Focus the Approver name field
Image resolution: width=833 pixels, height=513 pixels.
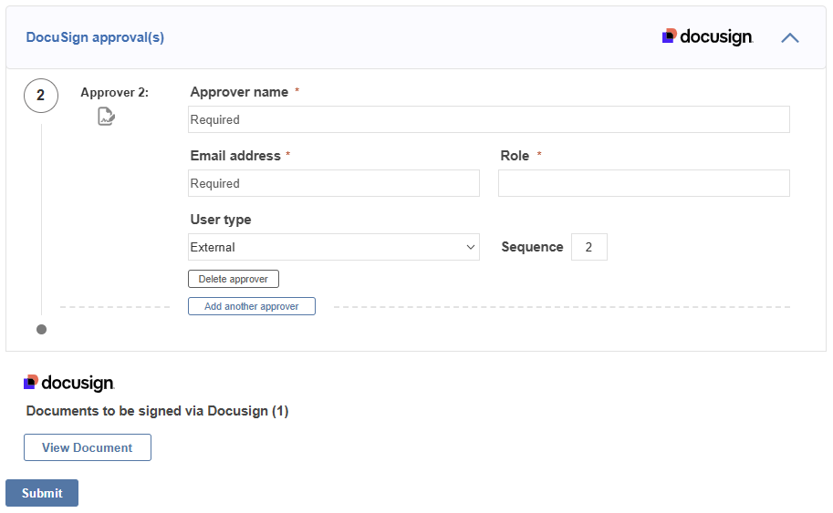coord(489,119)
